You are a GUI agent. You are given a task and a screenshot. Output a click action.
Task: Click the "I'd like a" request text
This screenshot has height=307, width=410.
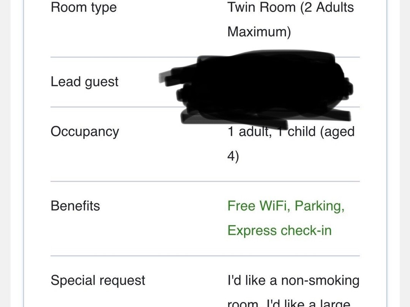(252, 280)
